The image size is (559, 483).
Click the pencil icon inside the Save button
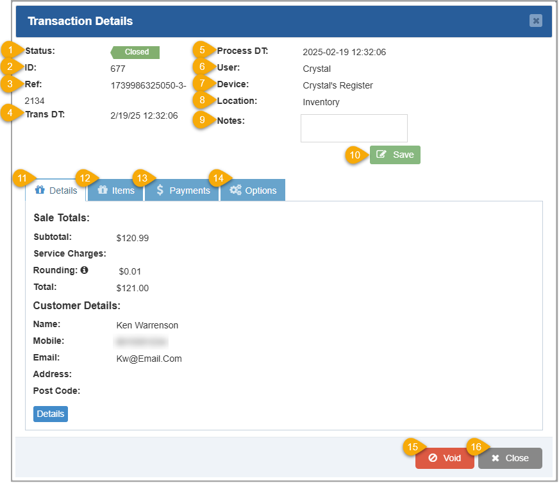[x=383, y=155]
